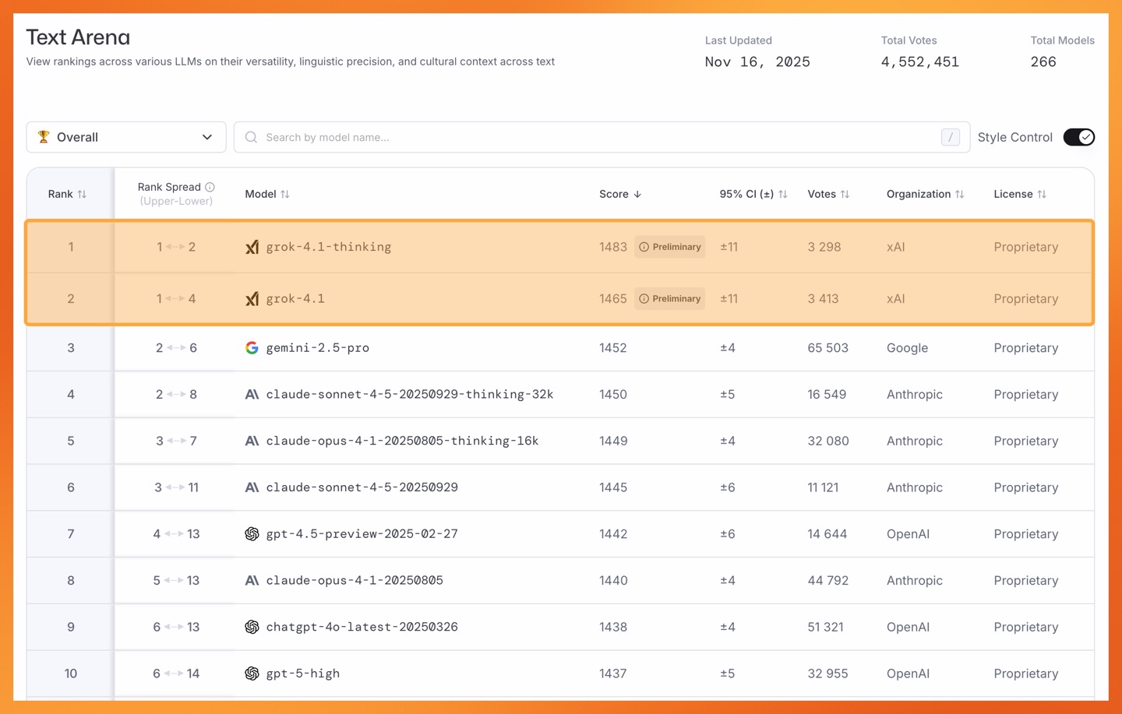Open the claude-sonnet-4-5-20250929 model name

pyautogui.click(x=362, y=487)
